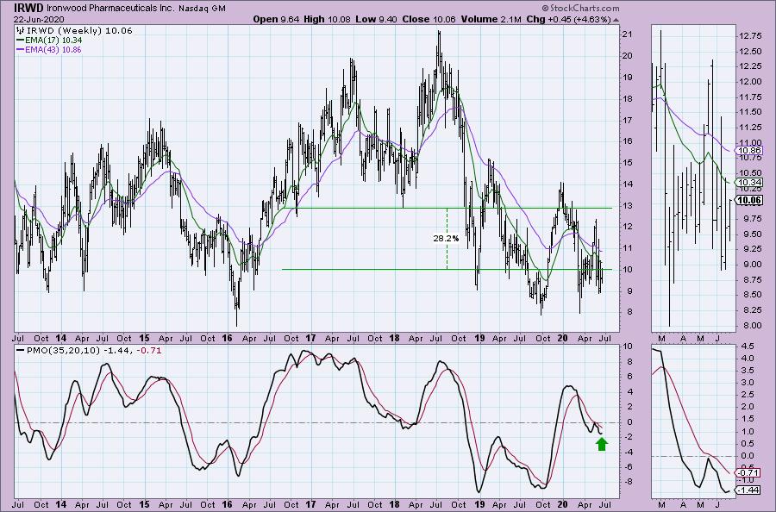Click the High 10.08 value
This screenshot has width=776, height=512.
pyautogui.click(x=328, y=19)
